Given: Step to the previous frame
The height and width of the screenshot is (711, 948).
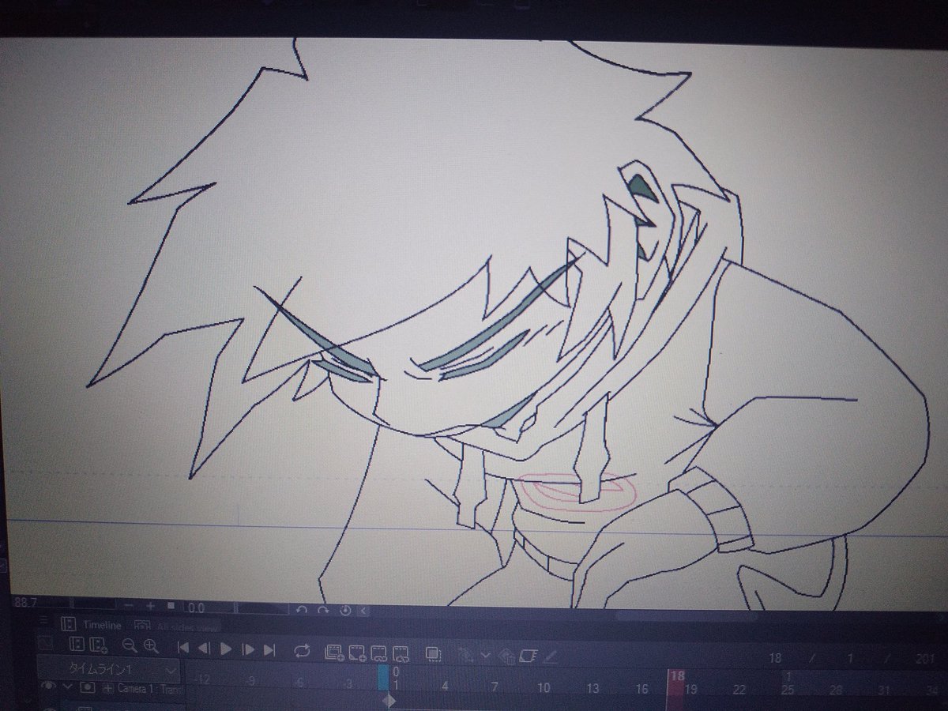Looking at the screenshot, I should click(204, 649).
